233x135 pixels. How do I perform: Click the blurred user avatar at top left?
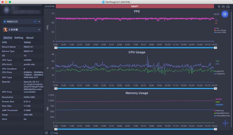(6, 10)
